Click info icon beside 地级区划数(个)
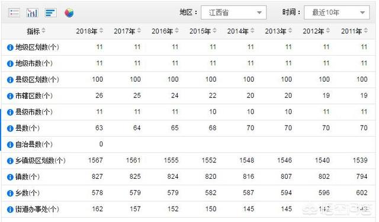 click(10, 47)
